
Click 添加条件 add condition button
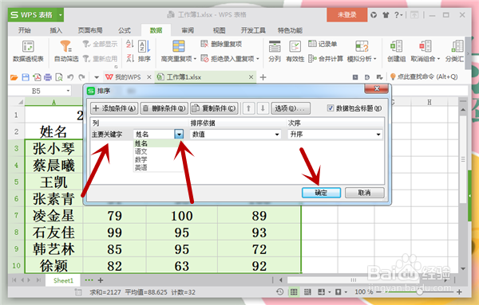[114, 108]
